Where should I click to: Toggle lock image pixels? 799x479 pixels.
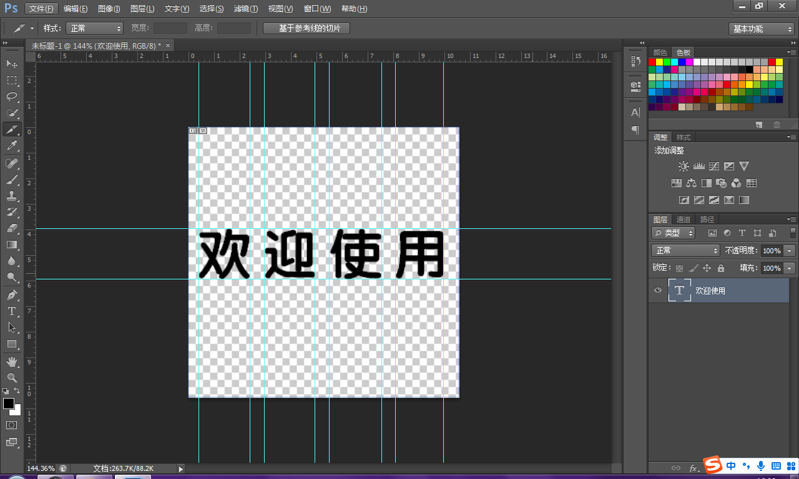tap(693, 268)
